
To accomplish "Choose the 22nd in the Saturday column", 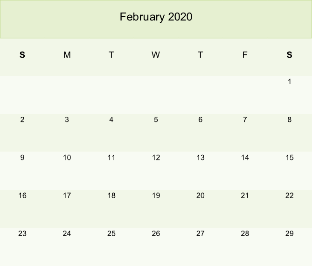I will click(289, 195).
